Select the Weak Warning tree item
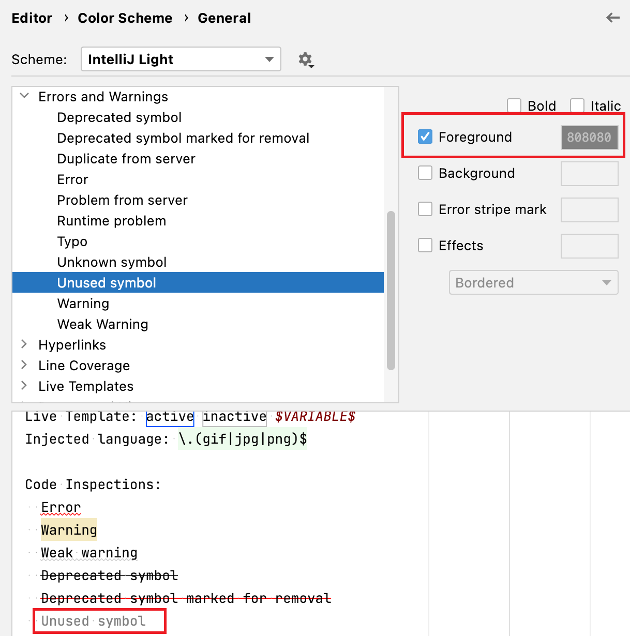Screen dimensions: 630x636 coord(102,324)
